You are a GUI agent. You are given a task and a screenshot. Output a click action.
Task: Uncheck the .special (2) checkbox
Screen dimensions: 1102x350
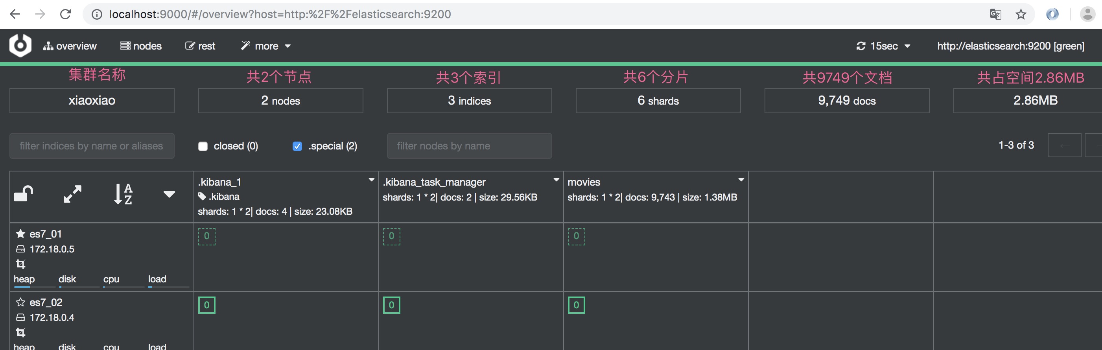click(x=297, y=146)
